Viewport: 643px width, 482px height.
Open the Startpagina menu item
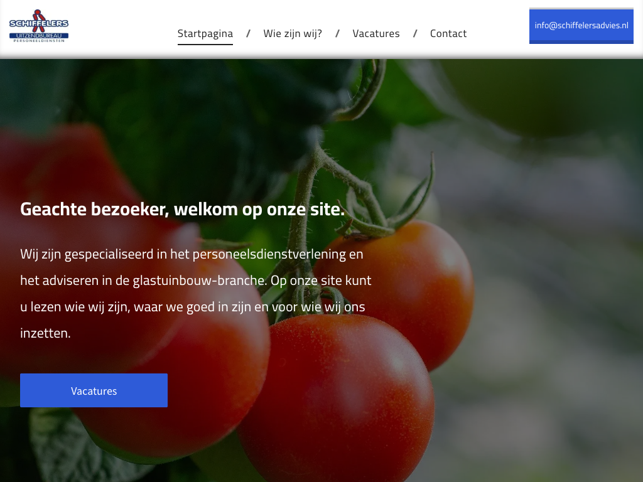click(x=205, y=34)
